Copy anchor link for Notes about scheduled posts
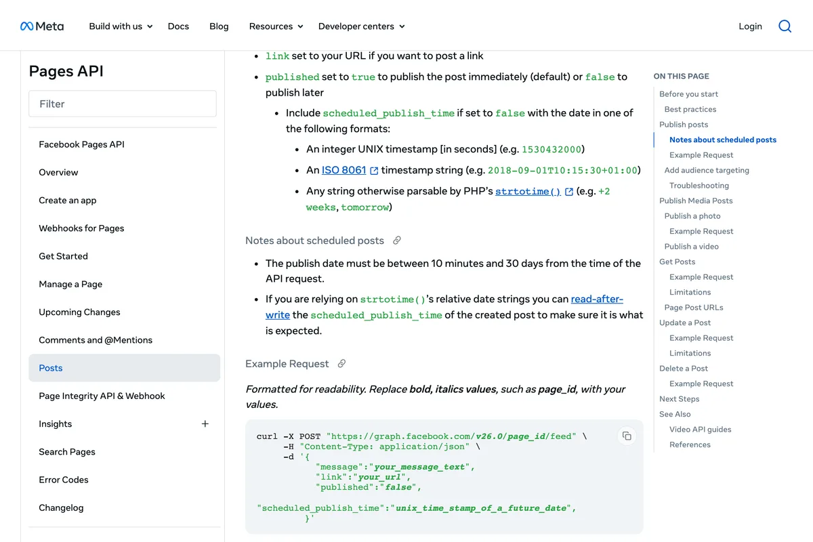The image size is (813, 542). tap(397, 241)
